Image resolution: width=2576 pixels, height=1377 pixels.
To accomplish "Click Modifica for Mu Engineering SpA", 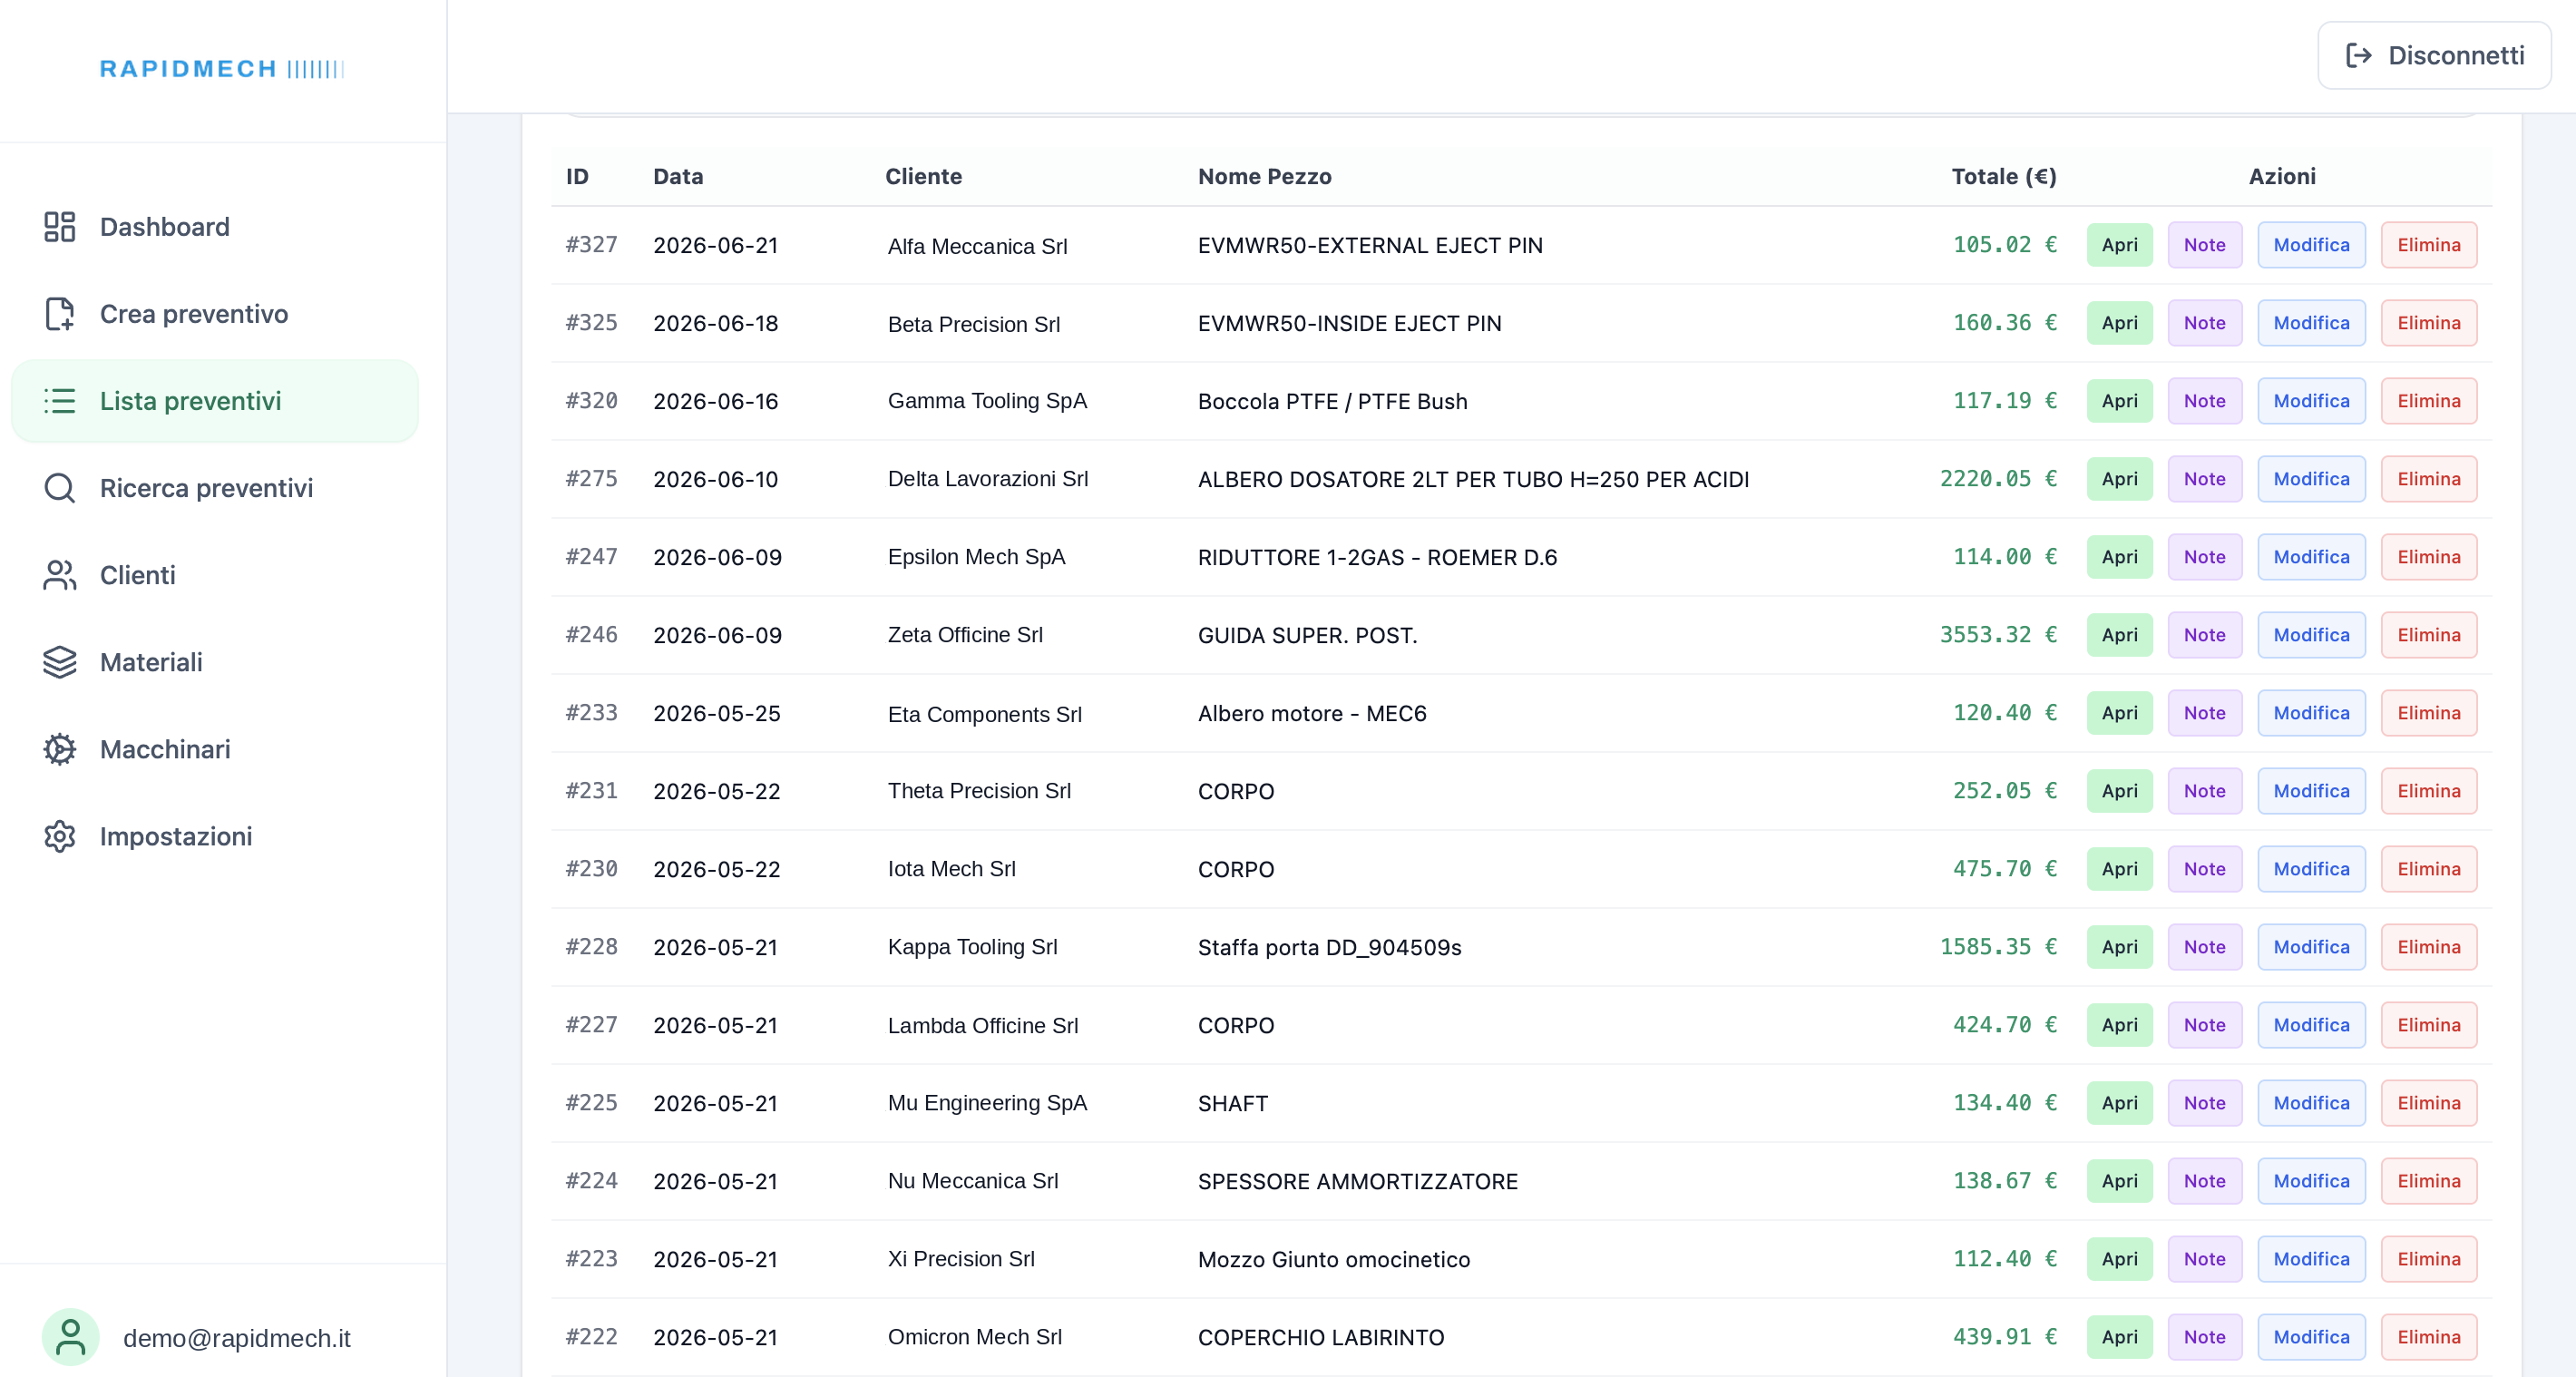I will pos(2311,1103).
